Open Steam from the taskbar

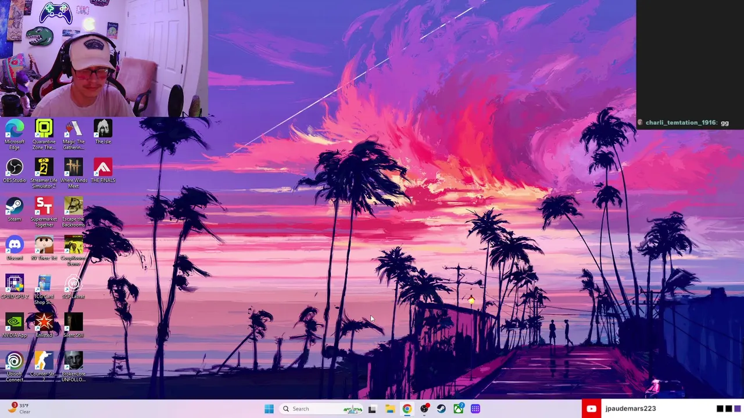(x=441, y=409)
